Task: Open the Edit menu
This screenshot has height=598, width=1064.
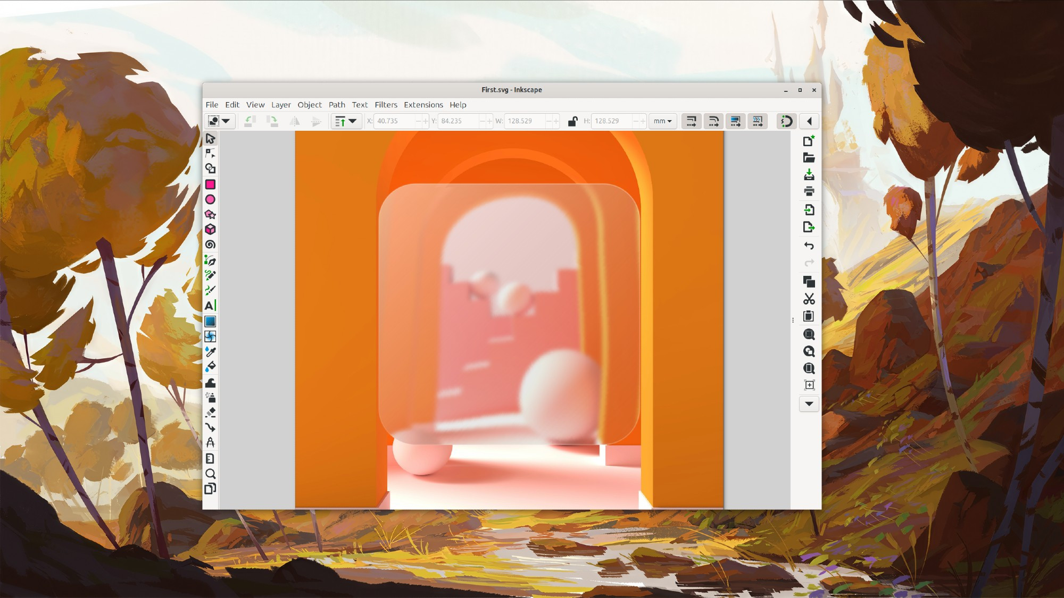Action: click(232, 105)
